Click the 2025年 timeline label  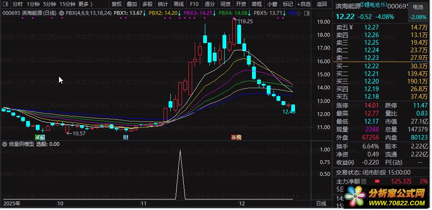(x=11, y=204)
